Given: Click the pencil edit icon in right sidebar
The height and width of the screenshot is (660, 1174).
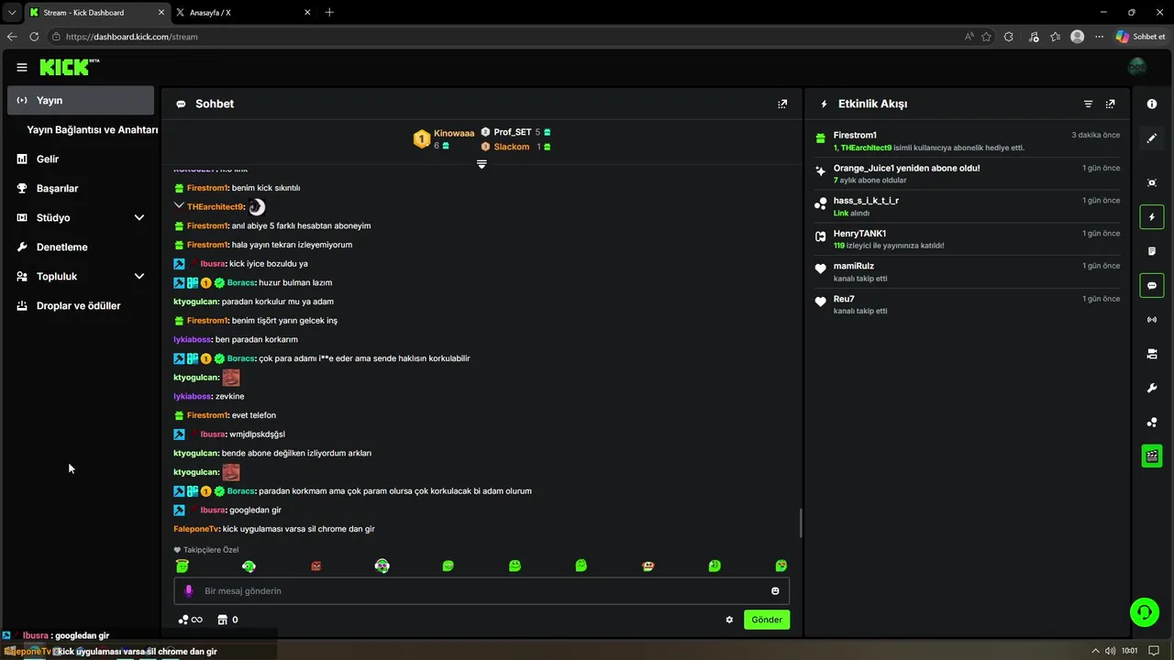Looking at the screenshot, I should pyautogui.click(x=1152, y=138).
